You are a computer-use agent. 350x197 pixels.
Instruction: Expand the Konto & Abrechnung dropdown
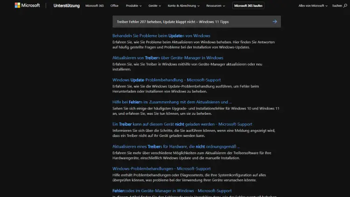pos(183,6)
